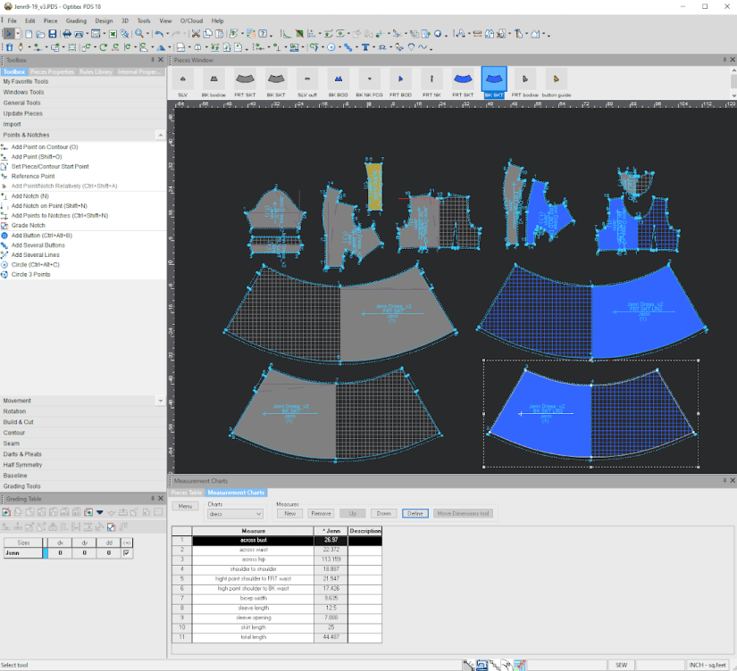Image resolution: width=737 pixels, height=671 pixels.
Task: Click the Define button
Action: point(415,514)
